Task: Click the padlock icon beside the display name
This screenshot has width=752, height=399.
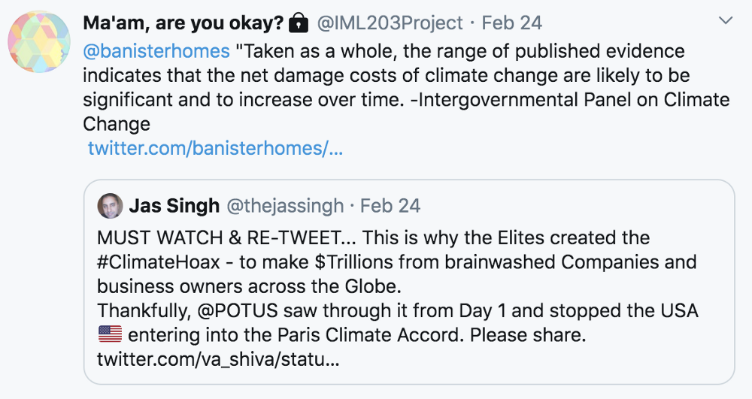Action: coord(299,23)
